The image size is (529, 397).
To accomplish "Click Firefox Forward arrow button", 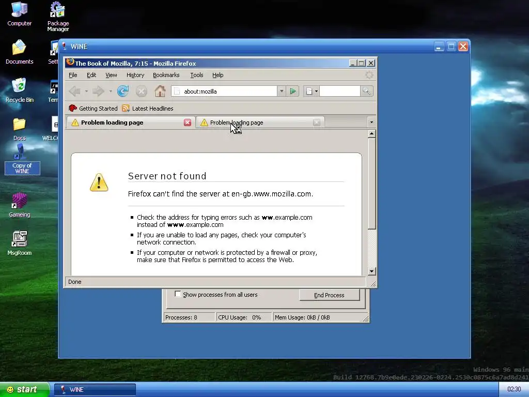I will click(x=98, y=91).
